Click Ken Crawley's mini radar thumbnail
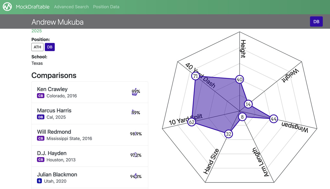 134,92
